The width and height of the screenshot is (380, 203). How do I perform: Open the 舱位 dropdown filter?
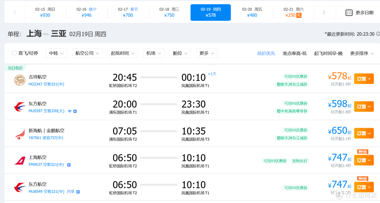(x=180, y=53)
